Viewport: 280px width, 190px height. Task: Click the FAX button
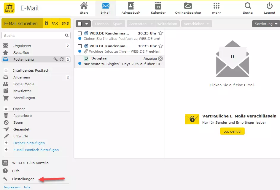click(55, 23)
